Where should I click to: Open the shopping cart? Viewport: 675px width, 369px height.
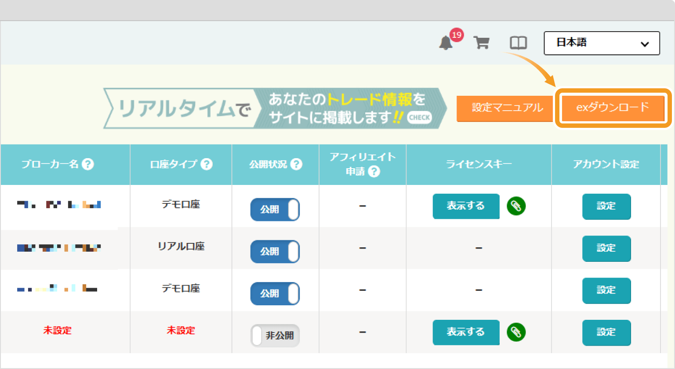(481, 43)
